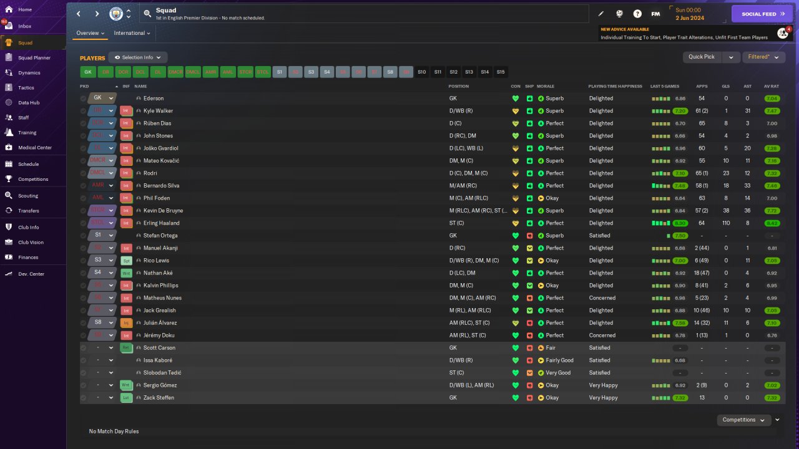Open the arrow beside Quick Pick
799x449 pixels.
pyautogui.click(x=731, y=57)
